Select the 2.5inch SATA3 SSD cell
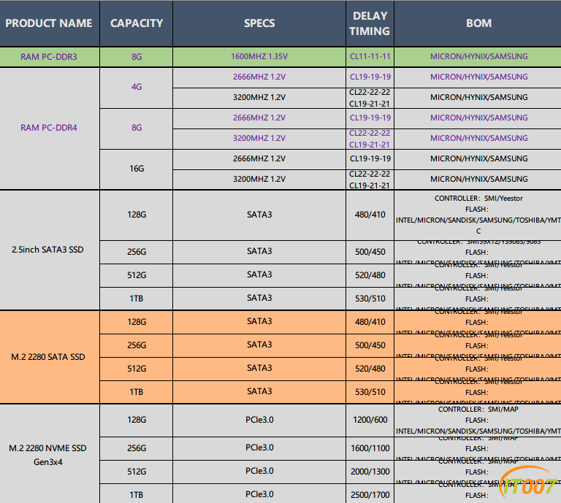 click(x=50, y=250)
